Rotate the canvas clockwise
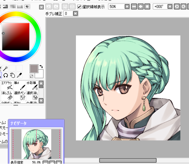 click(183, 7)
